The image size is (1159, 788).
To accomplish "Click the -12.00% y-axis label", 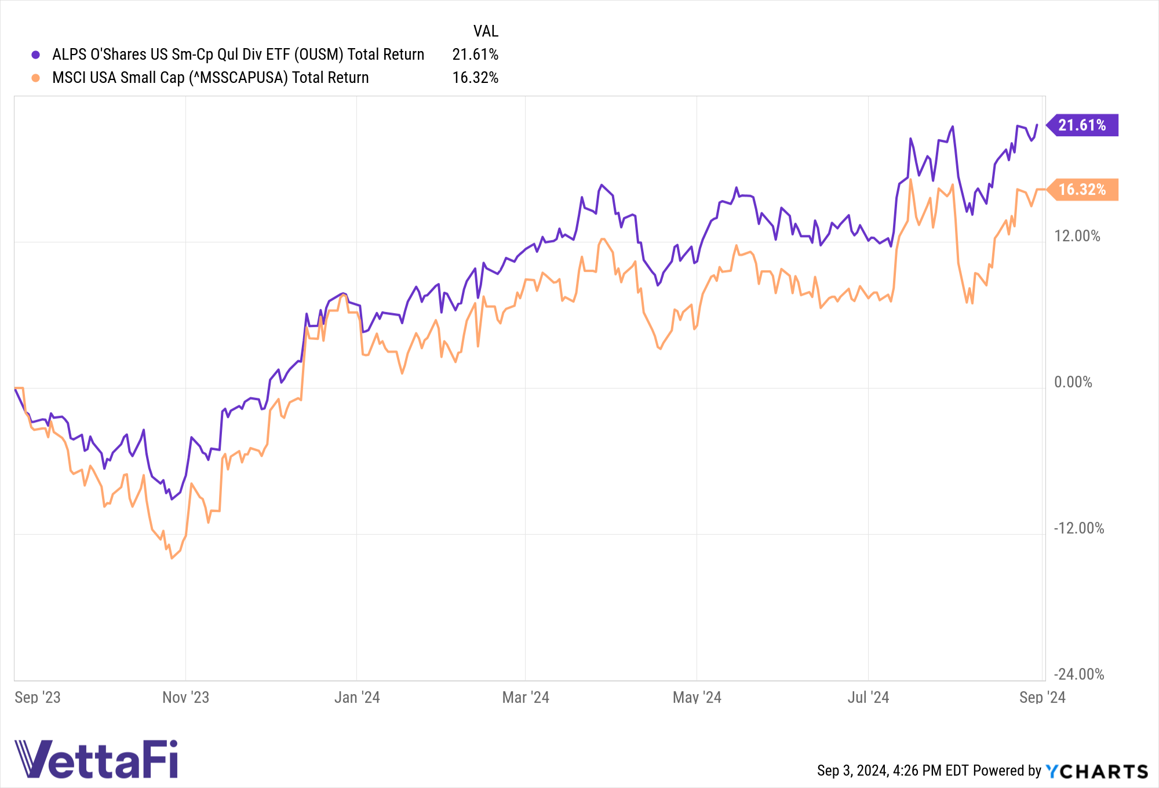I will (1079, 528).
